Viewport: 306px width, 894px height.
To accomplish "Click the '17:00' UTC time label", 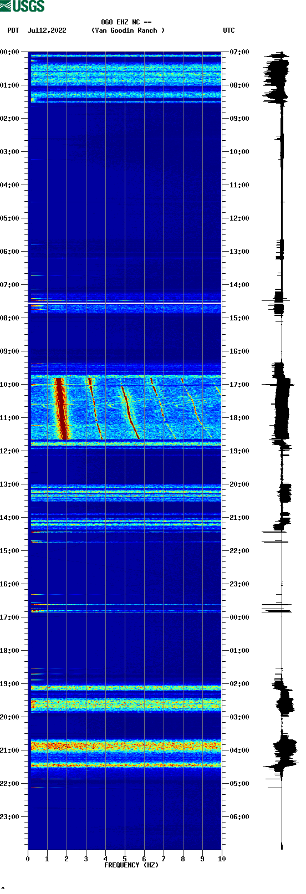I will 239,385.
